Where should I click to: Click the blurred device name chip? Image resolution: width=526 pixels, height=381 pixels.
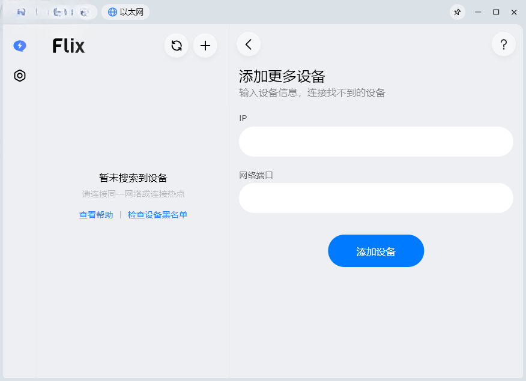pyautogui.click(x=50, y=12)
